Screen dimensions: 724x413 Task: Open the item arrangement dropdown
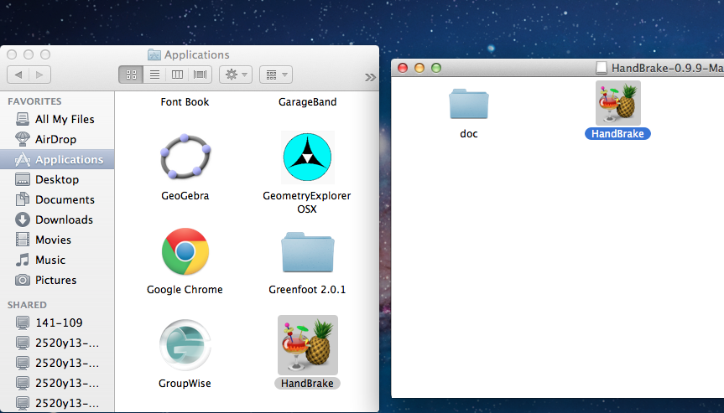point(276,75)
